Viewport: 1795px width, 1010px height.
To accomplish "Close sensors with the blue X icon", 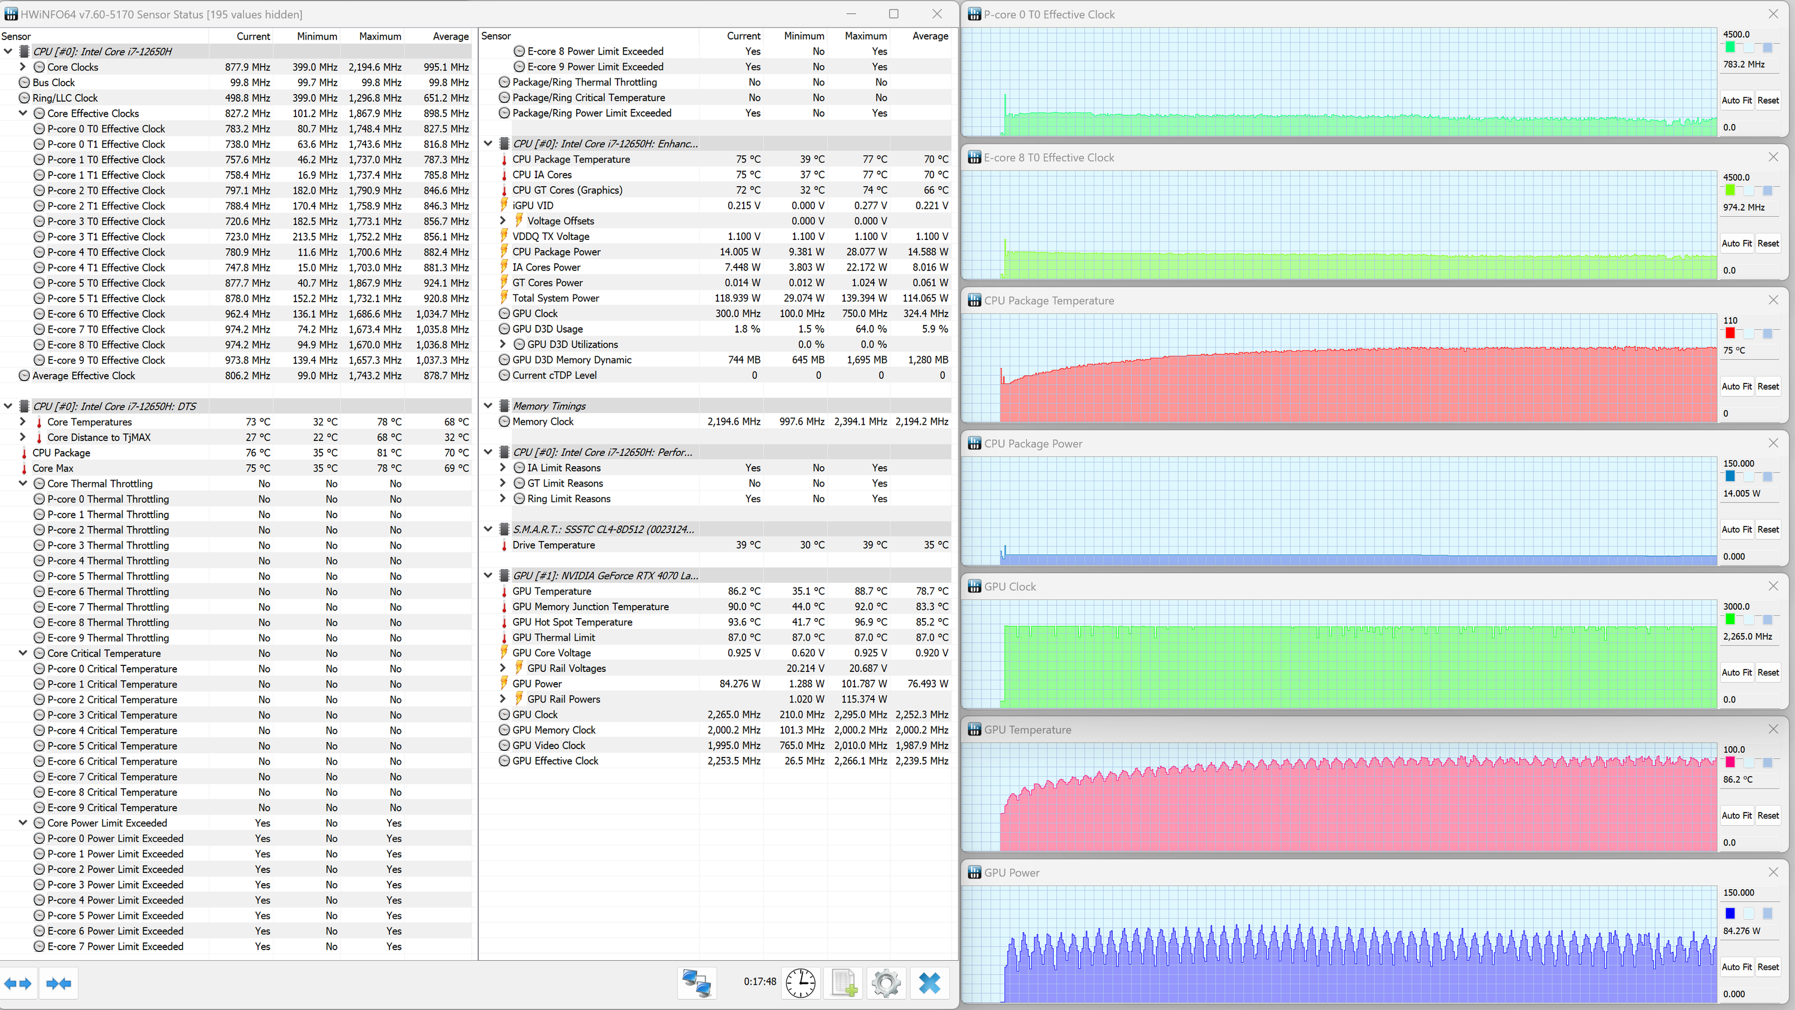I will click(930, 983).
